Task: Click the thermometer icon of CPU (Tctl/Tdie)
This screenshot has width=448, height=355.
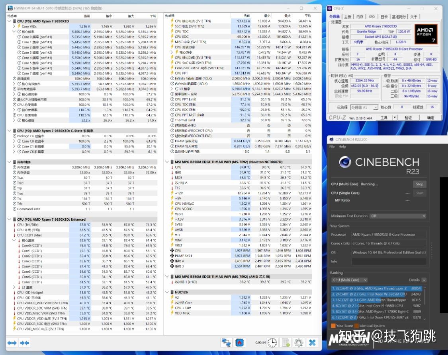Action: coord(14,225)
